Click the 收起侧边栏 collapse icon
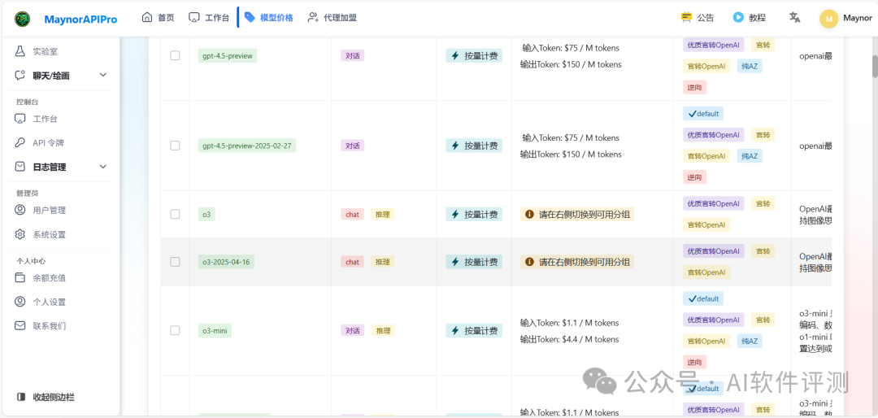Viewport: 878px width, 418px height. pyautogui.click(x=21, y=397)
